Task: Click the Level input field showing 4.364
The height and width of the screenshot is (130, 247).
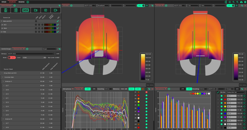Action: point(33,57)
